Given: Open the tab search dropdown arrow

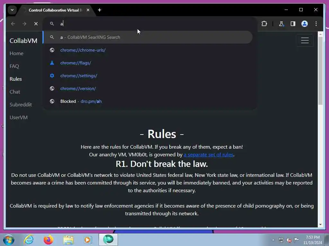Looking at the screenshot, I should coord(12,10).
